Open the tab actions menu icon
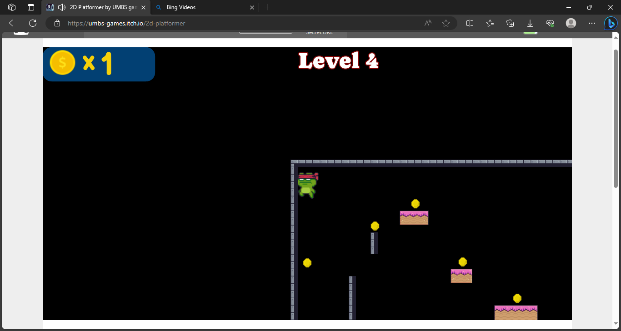The image size is (621, 331). 31,7
